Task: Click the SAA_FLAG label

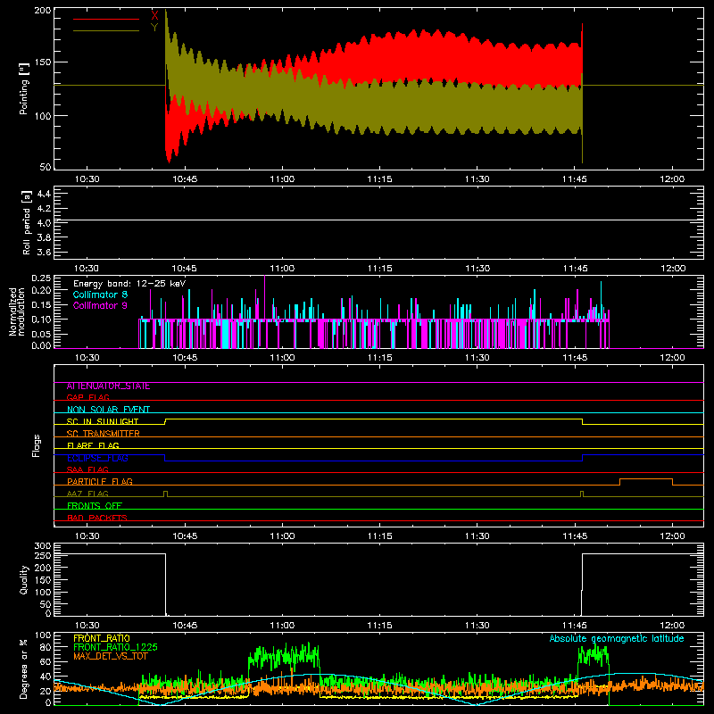Action: (87, 469)
